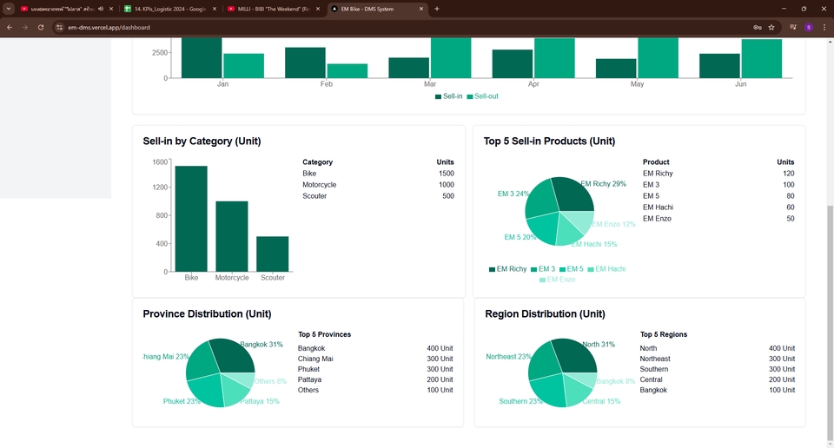The height and width of the screenshot is (448, 834).
Task: Click the browser back arrow
Action: [10, 27]
